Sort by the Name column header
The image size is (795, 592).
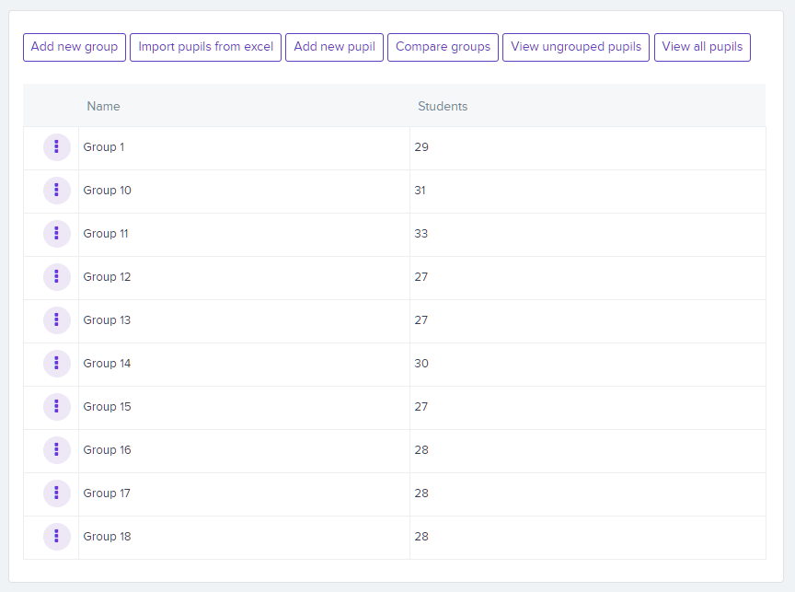click(x=103, y=106)
